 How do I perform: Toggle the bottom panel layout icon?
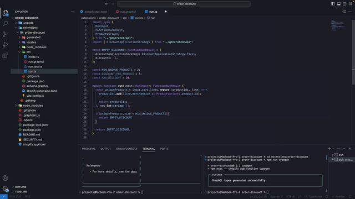click(339, 4)
